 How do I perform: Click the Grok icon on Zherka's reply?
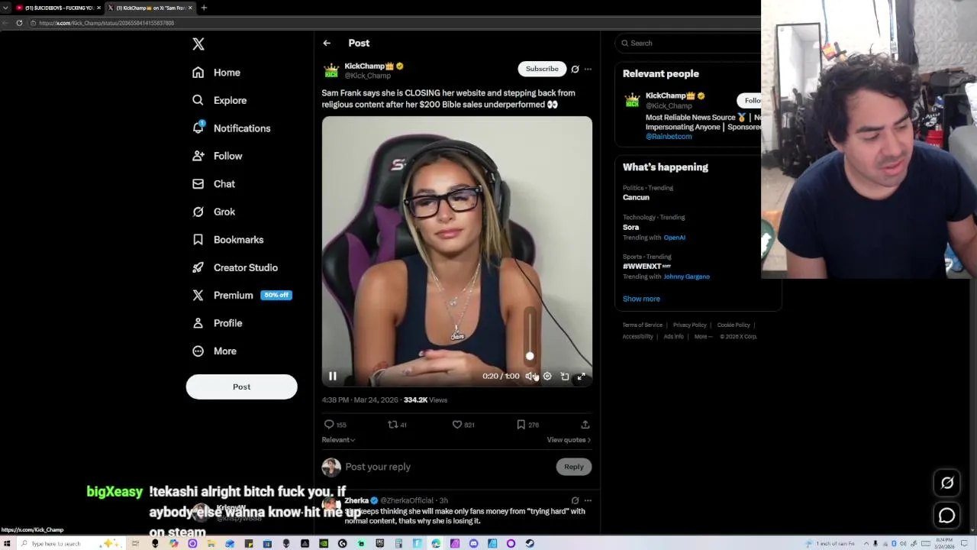(x=575, y=500)
